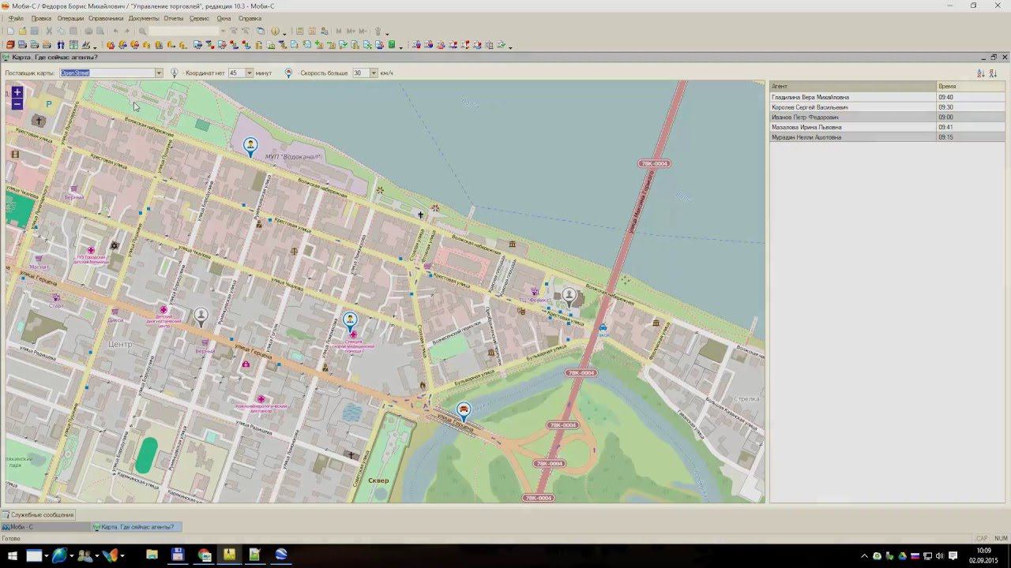Click the red speeding pin legend icon

pos(288,73)
